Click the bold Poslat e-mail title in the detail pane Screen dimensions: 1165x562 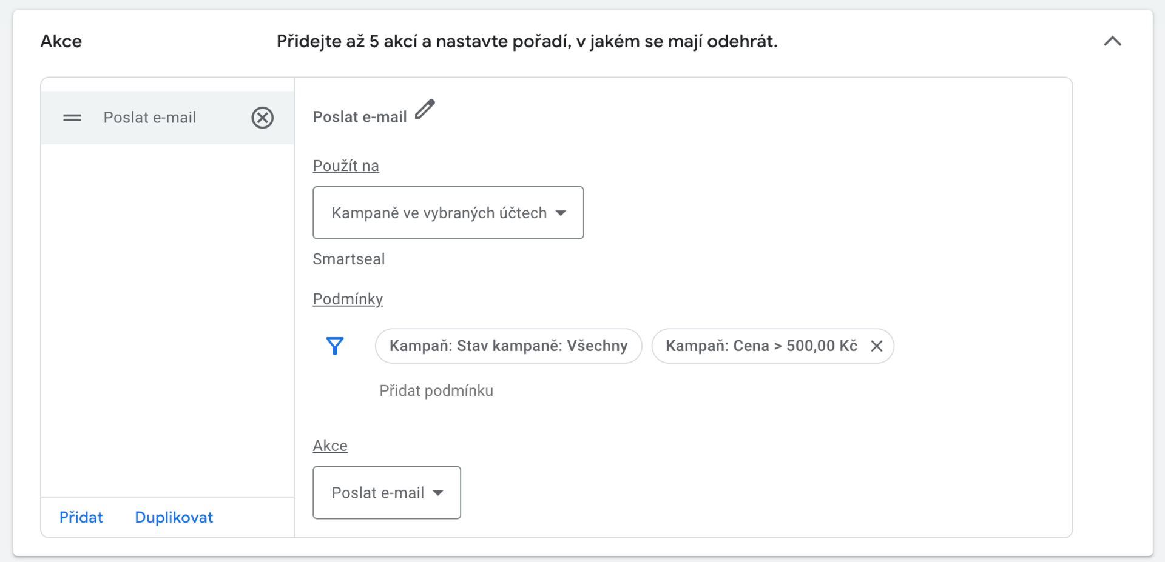359,117
